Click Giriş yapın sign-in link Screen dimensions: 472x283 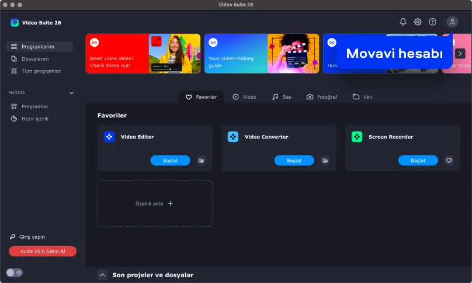click(x=27, y=237)
